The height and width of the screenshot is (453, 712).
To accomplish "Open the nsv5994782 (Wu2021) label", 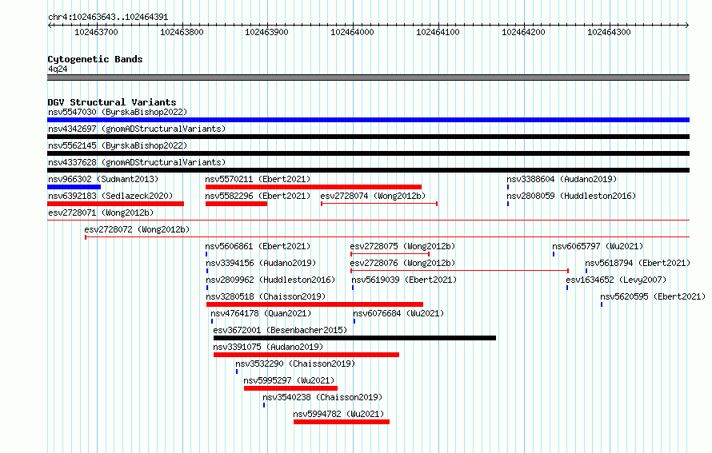I will point(338,414).
